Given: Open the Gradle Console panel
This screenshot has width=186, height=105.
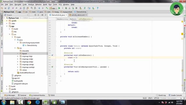Looking at the screenshot, I should coord(175,95).
